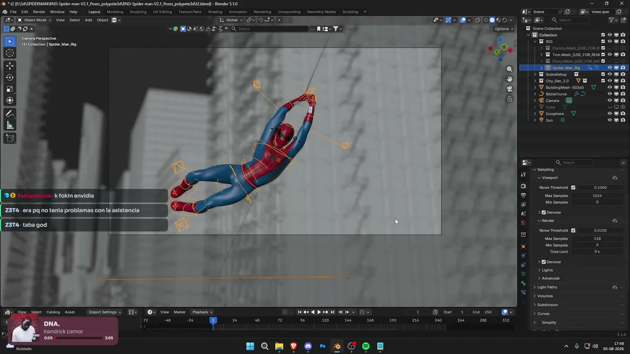Click the Blender logo menu icon

pos(4,12)
